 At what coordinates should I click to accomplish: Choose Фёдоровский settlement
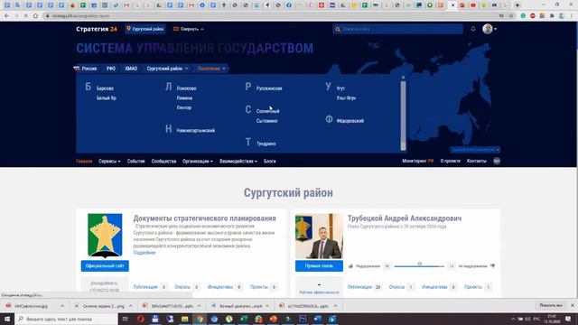[350, 121]
